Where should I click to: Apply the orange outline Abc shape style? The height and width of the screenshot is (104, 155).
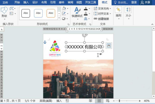click(51, 13)
